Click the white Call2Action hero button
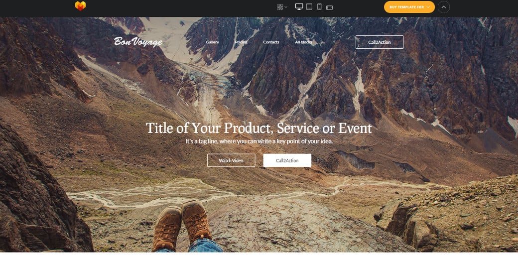 (x=287, y=160)
